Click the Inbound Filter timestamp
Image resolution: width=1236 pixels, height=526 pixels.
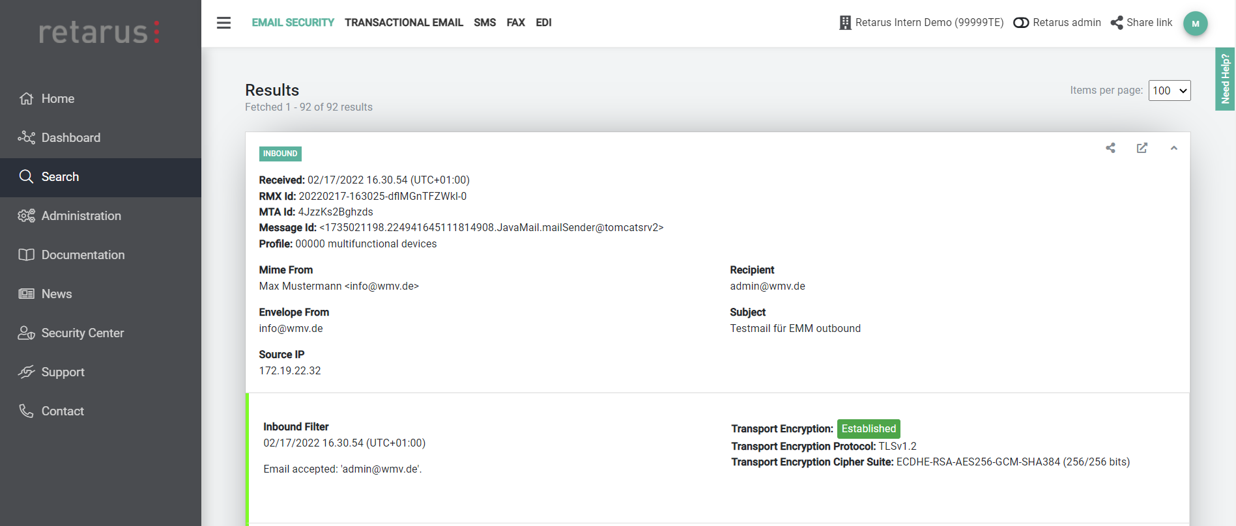click(x=344, y=443)
